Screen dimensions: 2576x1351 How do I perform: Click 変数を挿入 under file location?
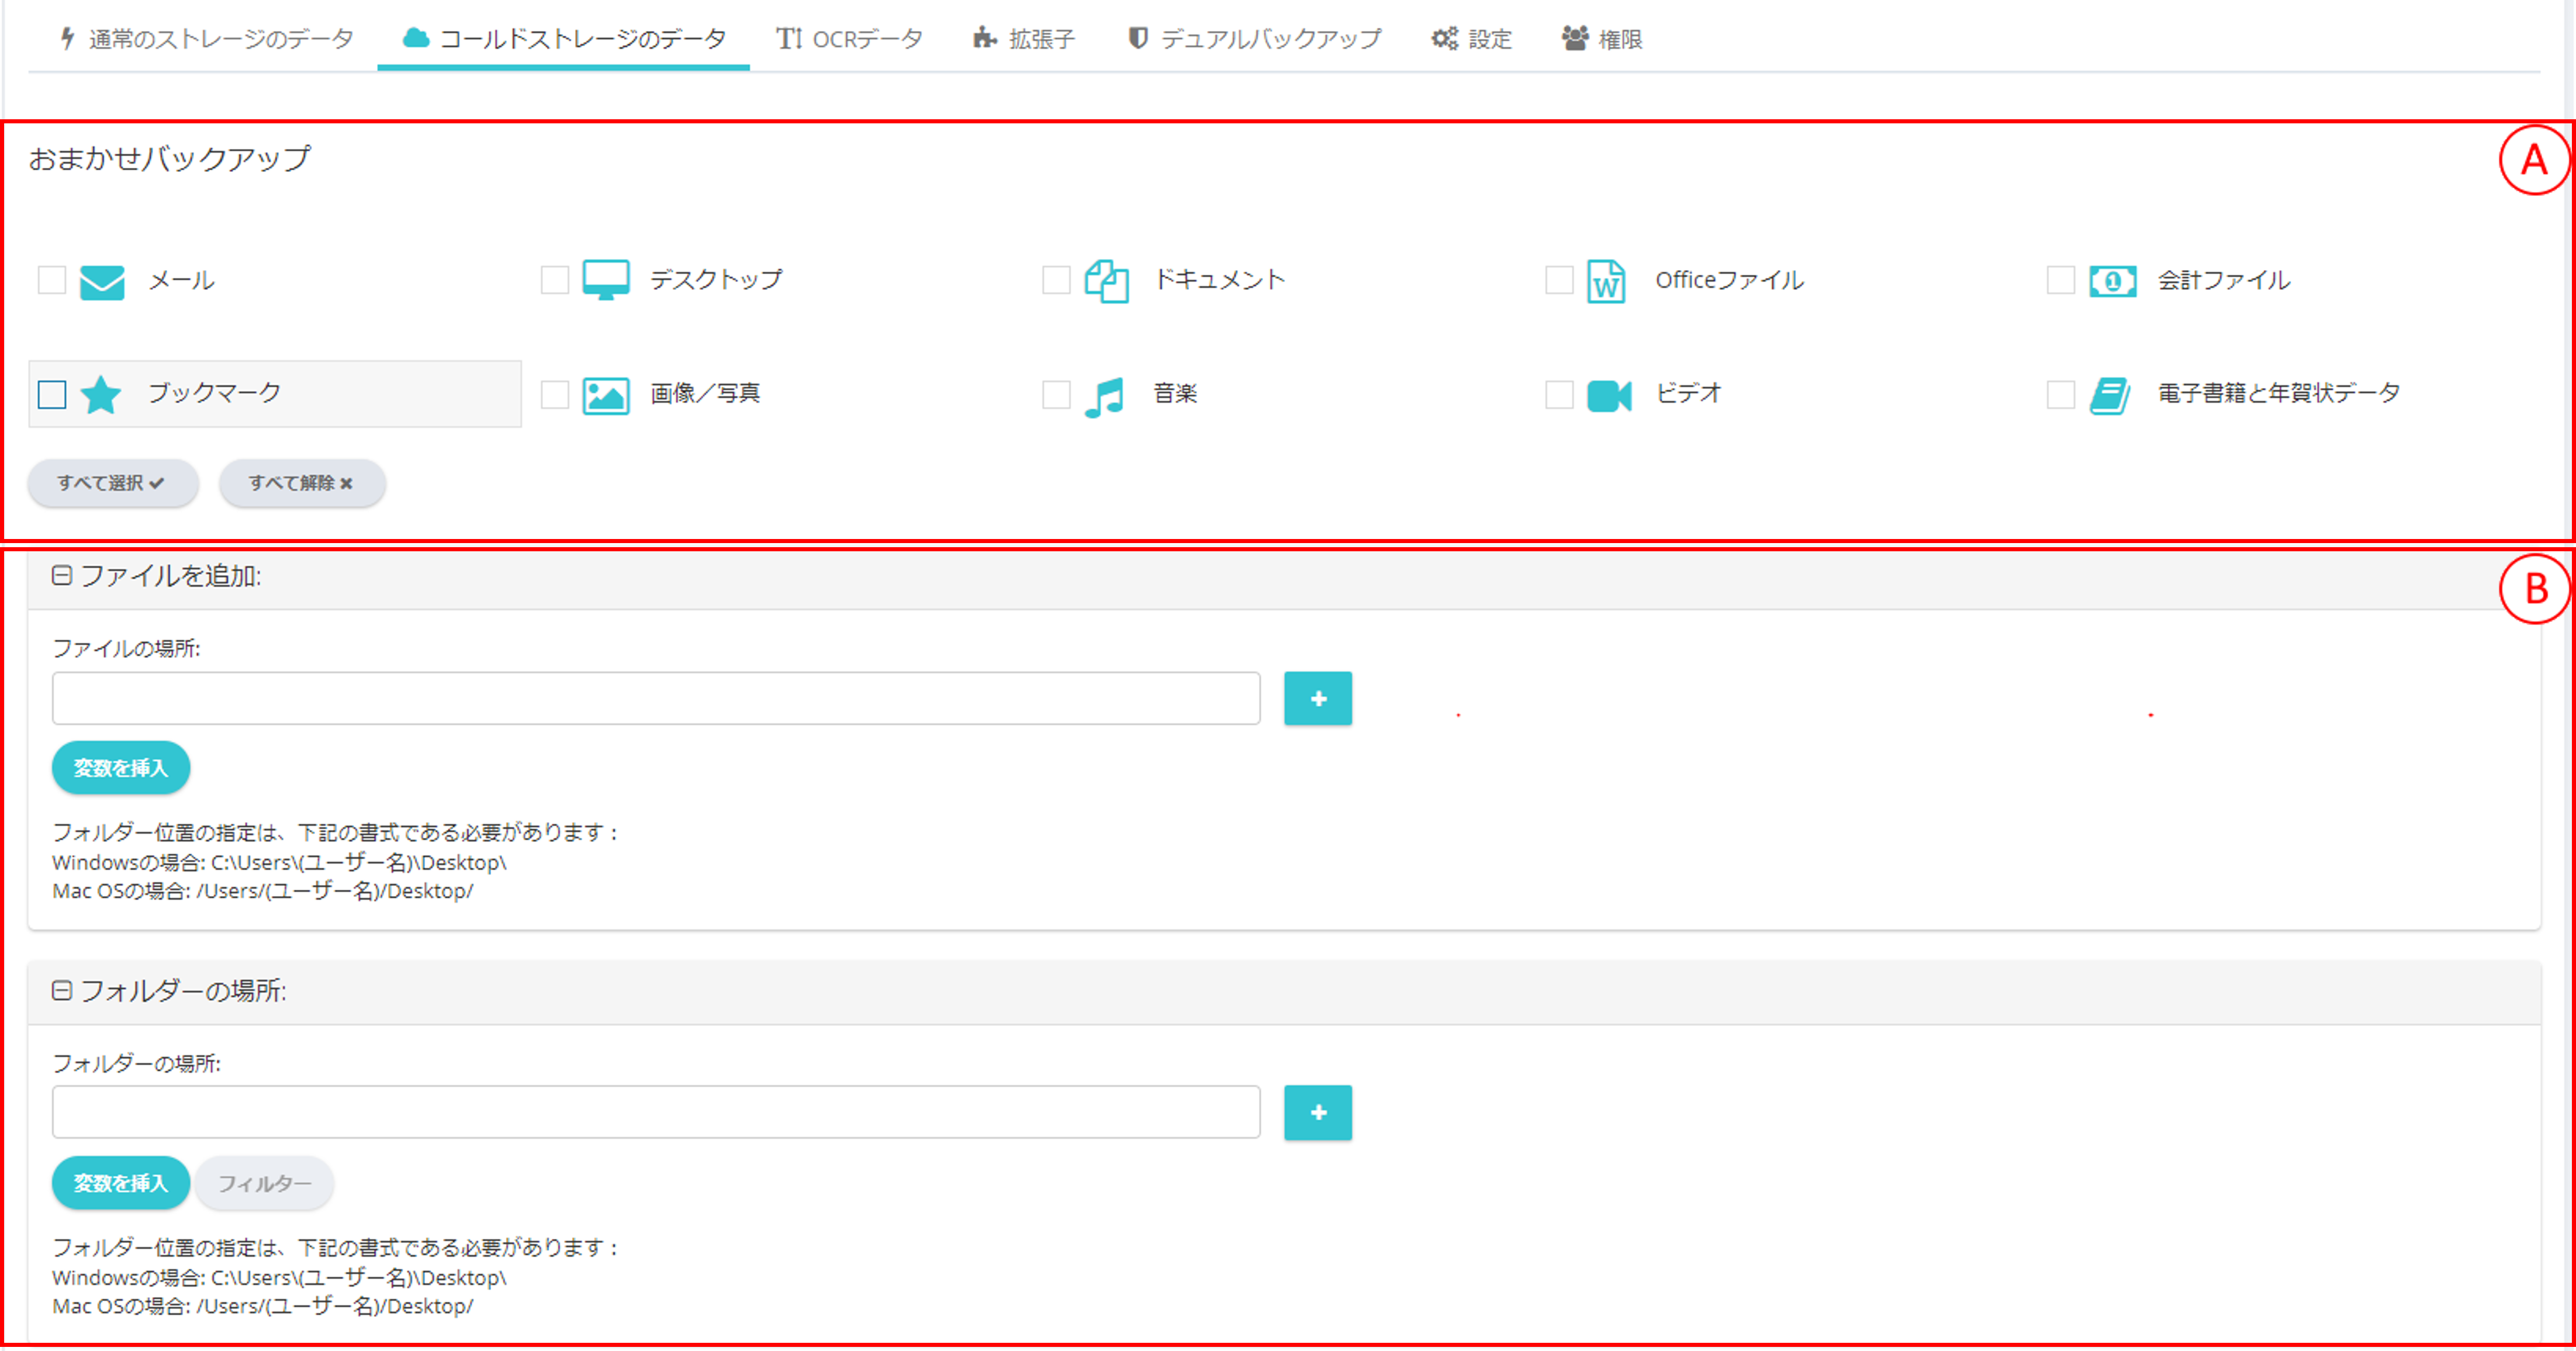(121, 768)
